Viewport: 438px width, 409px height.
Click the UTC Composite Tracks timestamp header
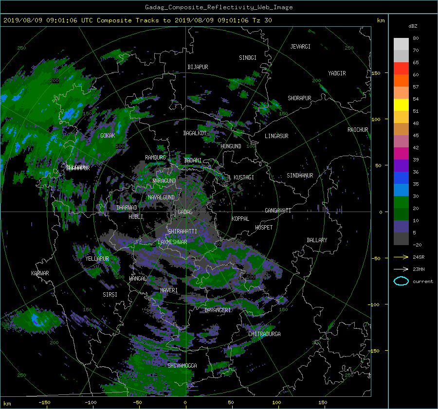137,20
